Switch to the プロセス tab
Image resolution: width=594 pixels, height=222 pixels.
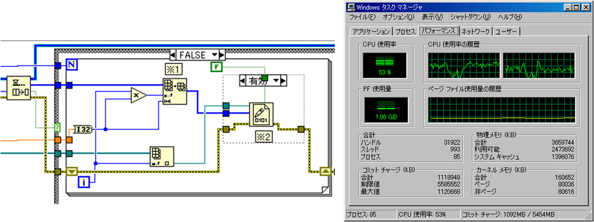405,31
